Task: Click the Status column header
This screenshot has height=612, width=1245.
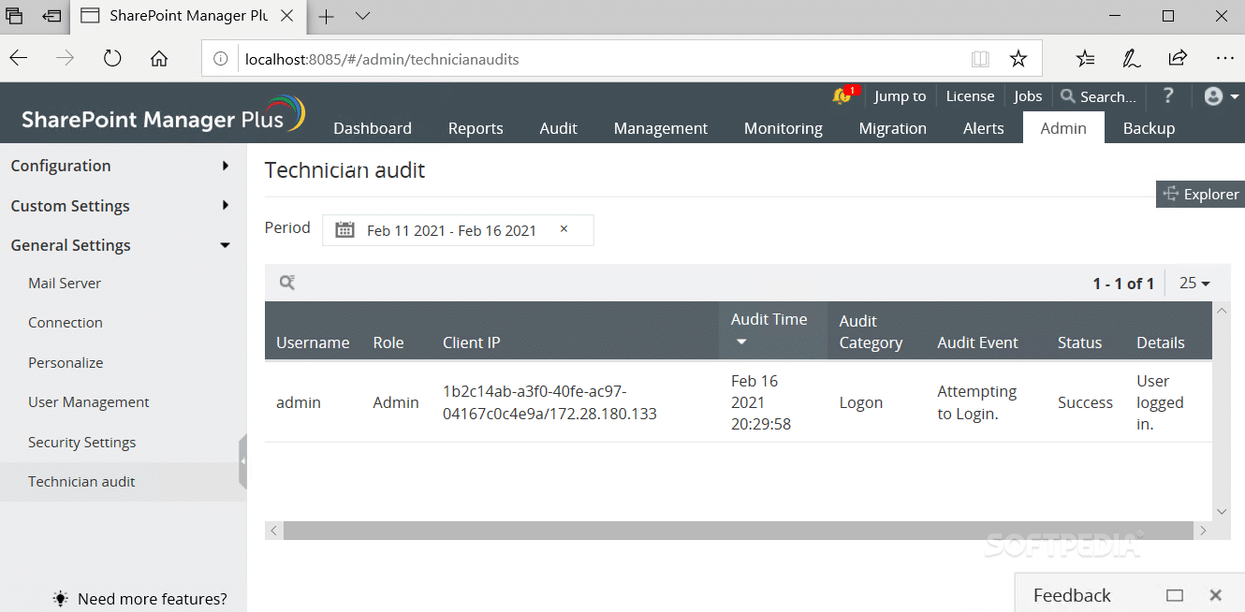Action: click(1079, 342)
